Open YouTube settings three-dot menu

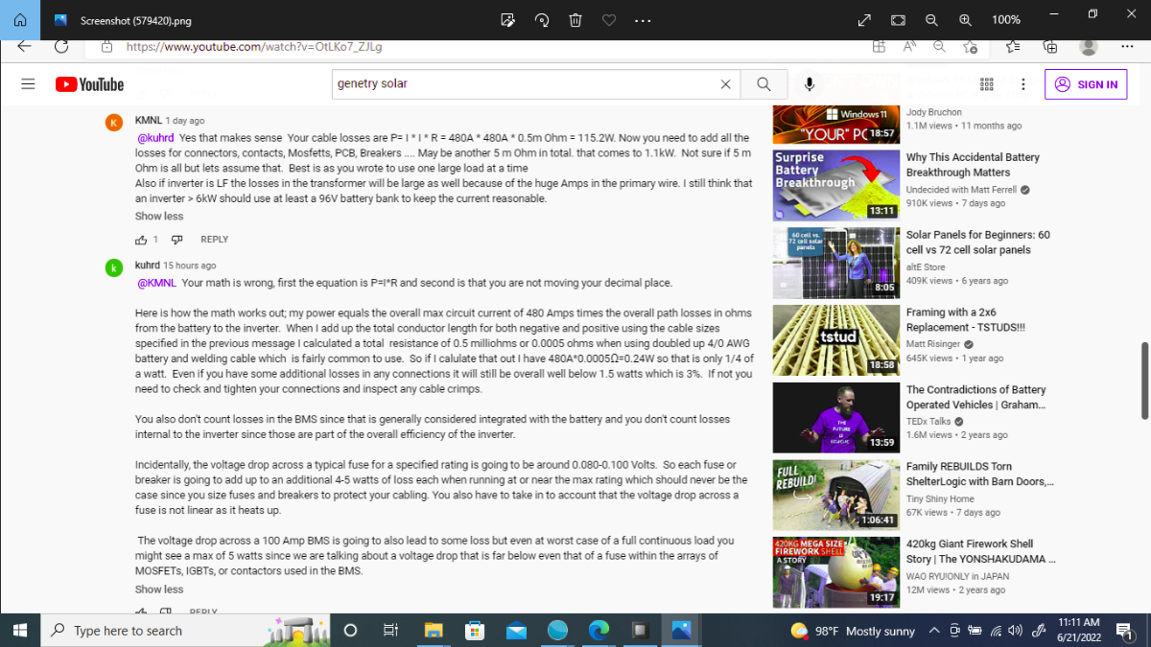1023,84
